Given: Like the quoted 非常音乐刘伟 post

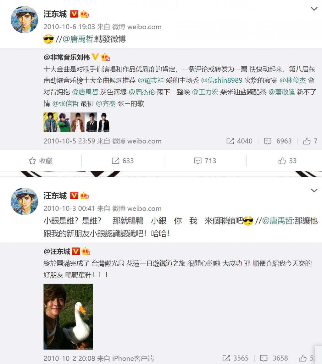Looking at the screenshot, I should [x=310, y=141].
